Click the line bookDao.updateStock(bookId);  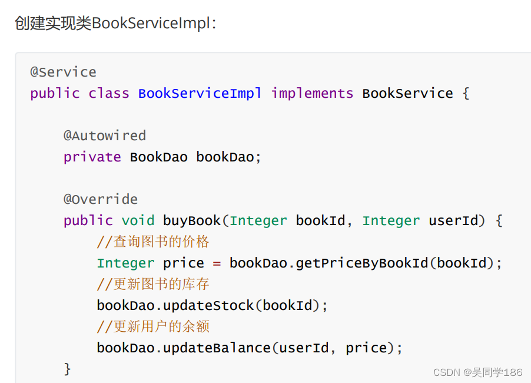tap(213, 305)
